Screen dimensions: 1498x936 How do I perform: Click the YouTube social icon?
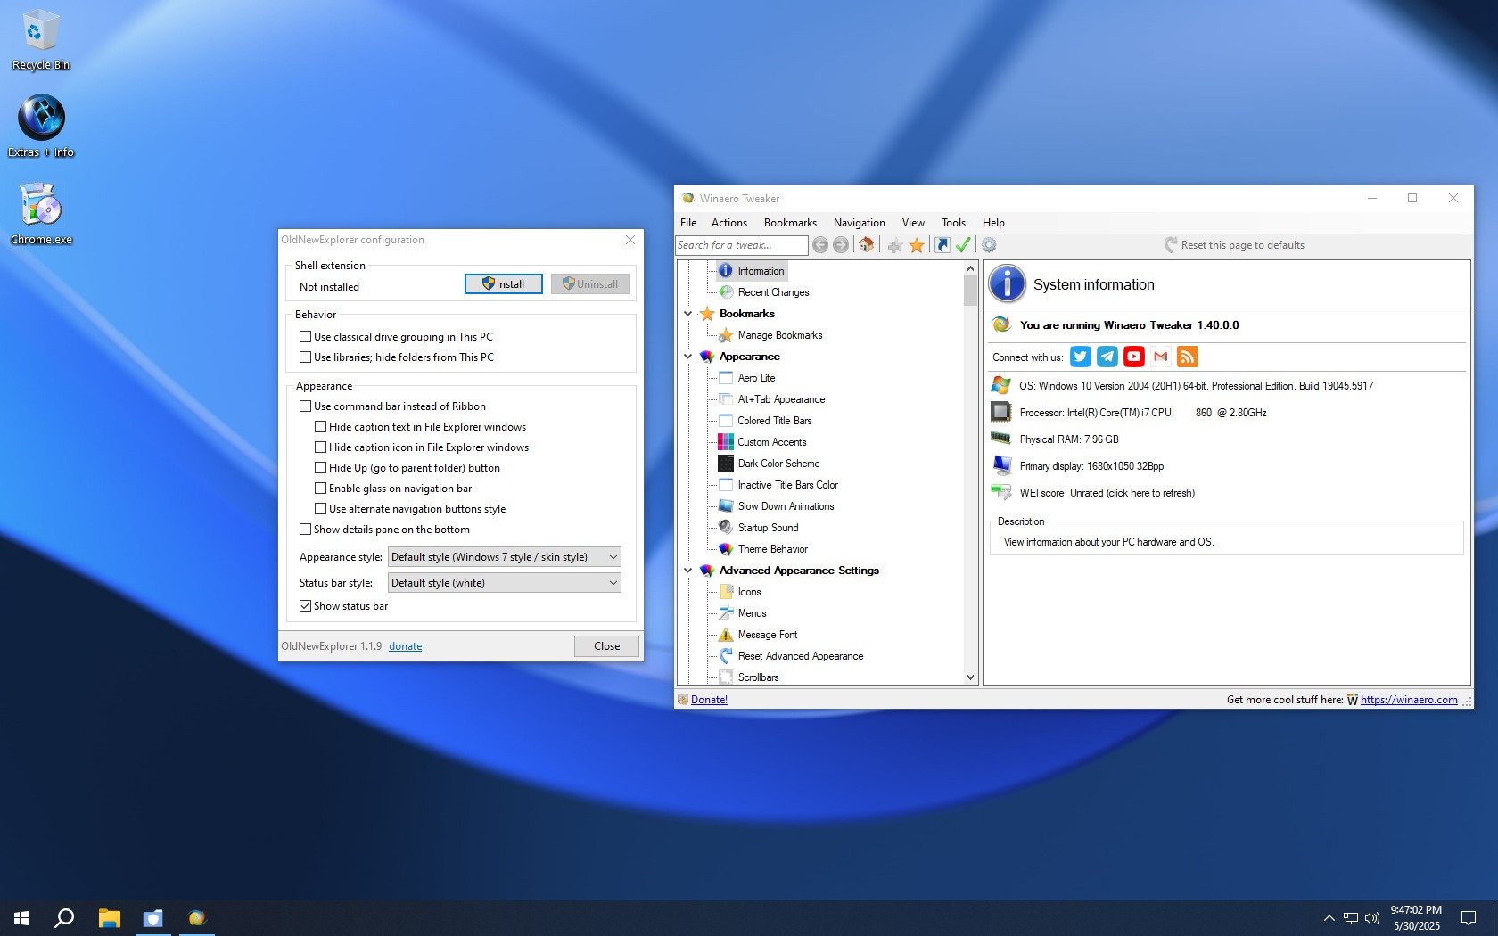click(1134, 357)
